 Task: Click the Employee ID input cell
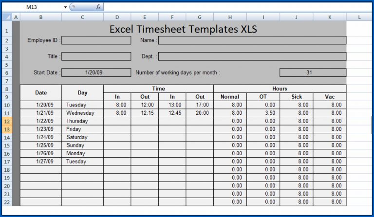96,40
